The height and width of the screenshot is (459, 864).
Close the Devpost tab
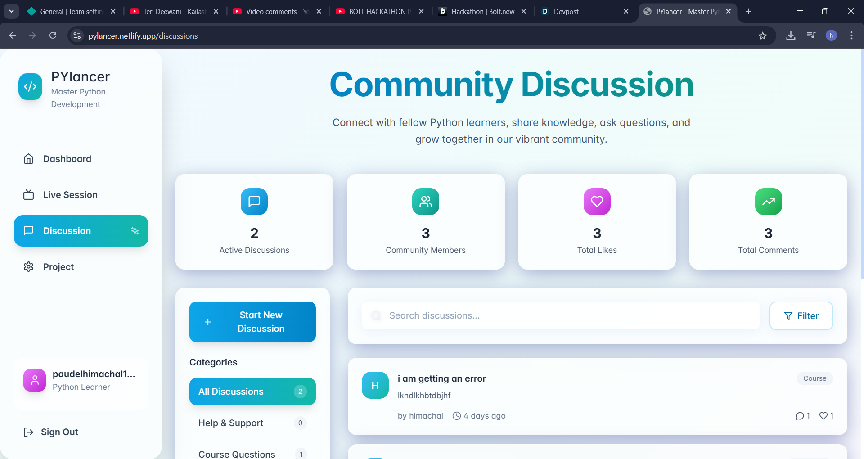click(x=626, y=11)
